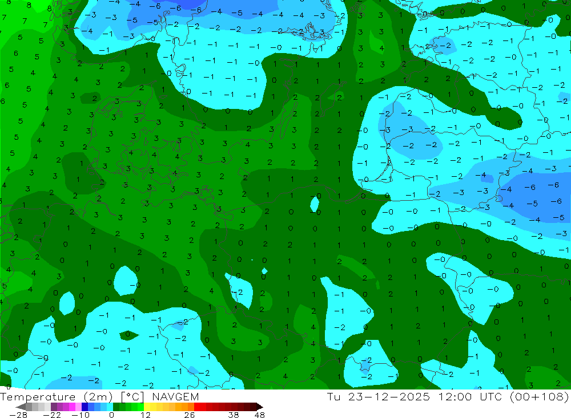
Task: Click the "-10" legend label
Action: click(x=81, y=415)
